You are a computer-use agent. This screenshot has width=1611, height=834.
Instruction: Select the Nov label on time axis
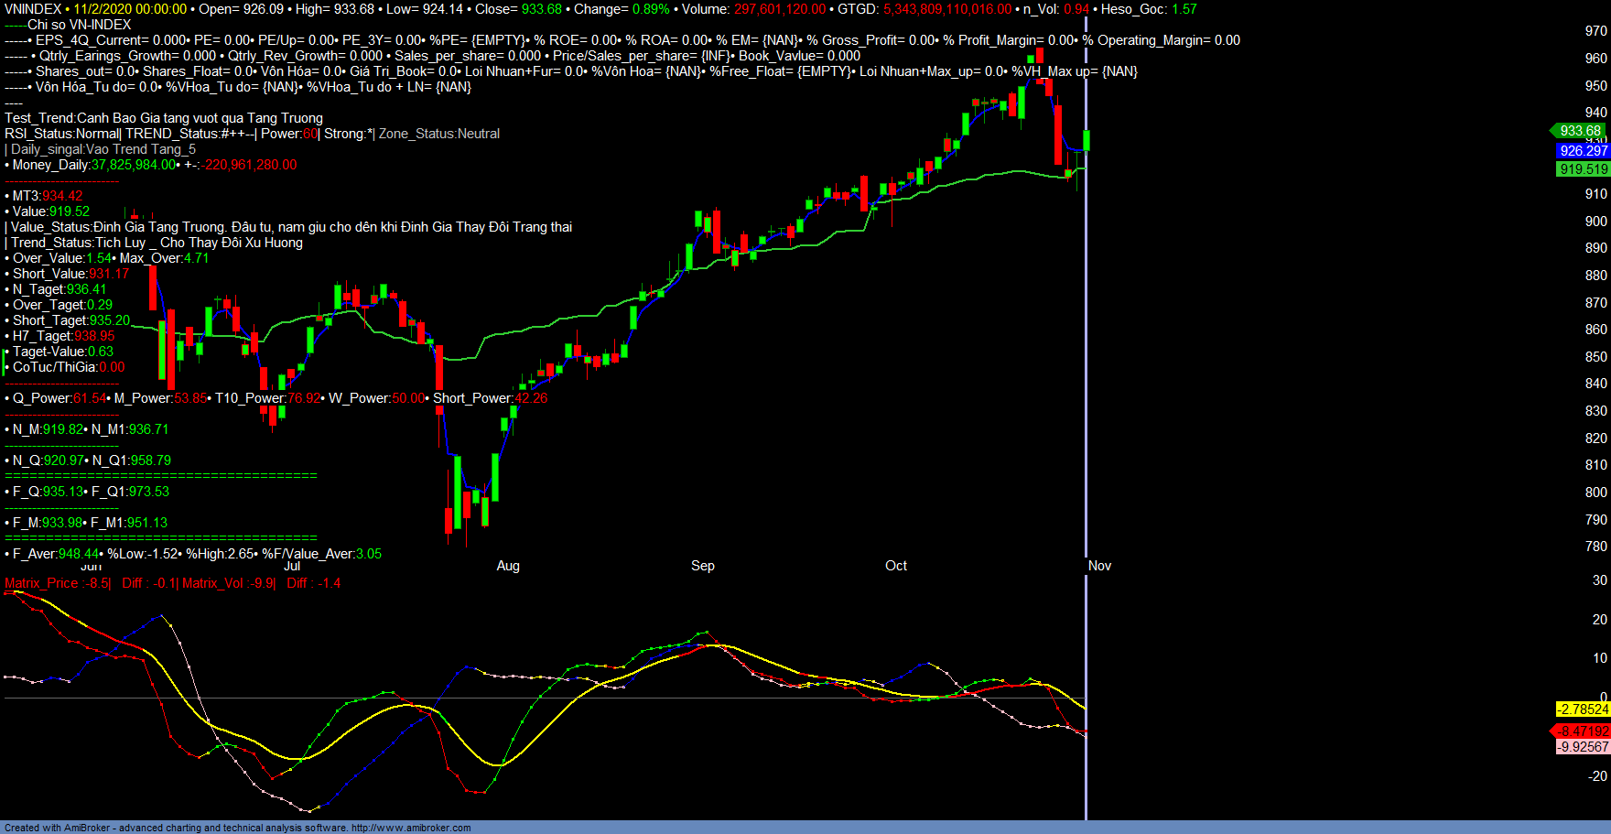[1099, 566]
